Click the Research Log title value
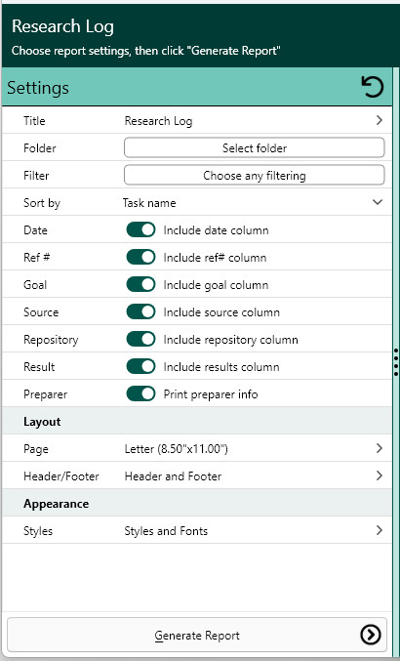Screen dimensions: 400x661 click(x=159, y=121)
